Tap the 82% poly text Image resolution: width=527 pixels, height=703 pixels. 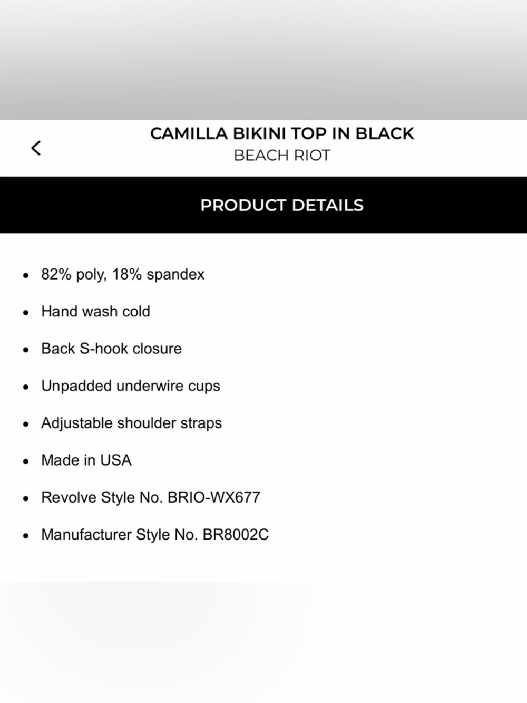pos(74,275)
